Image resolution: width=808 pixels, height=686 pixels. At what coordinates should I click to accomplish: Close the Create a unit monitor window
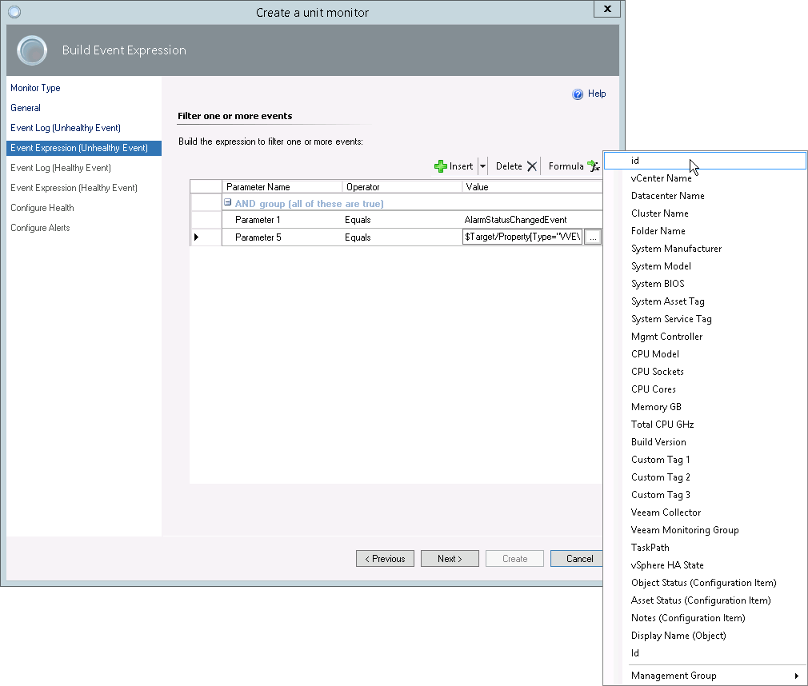tap(607, 9)
